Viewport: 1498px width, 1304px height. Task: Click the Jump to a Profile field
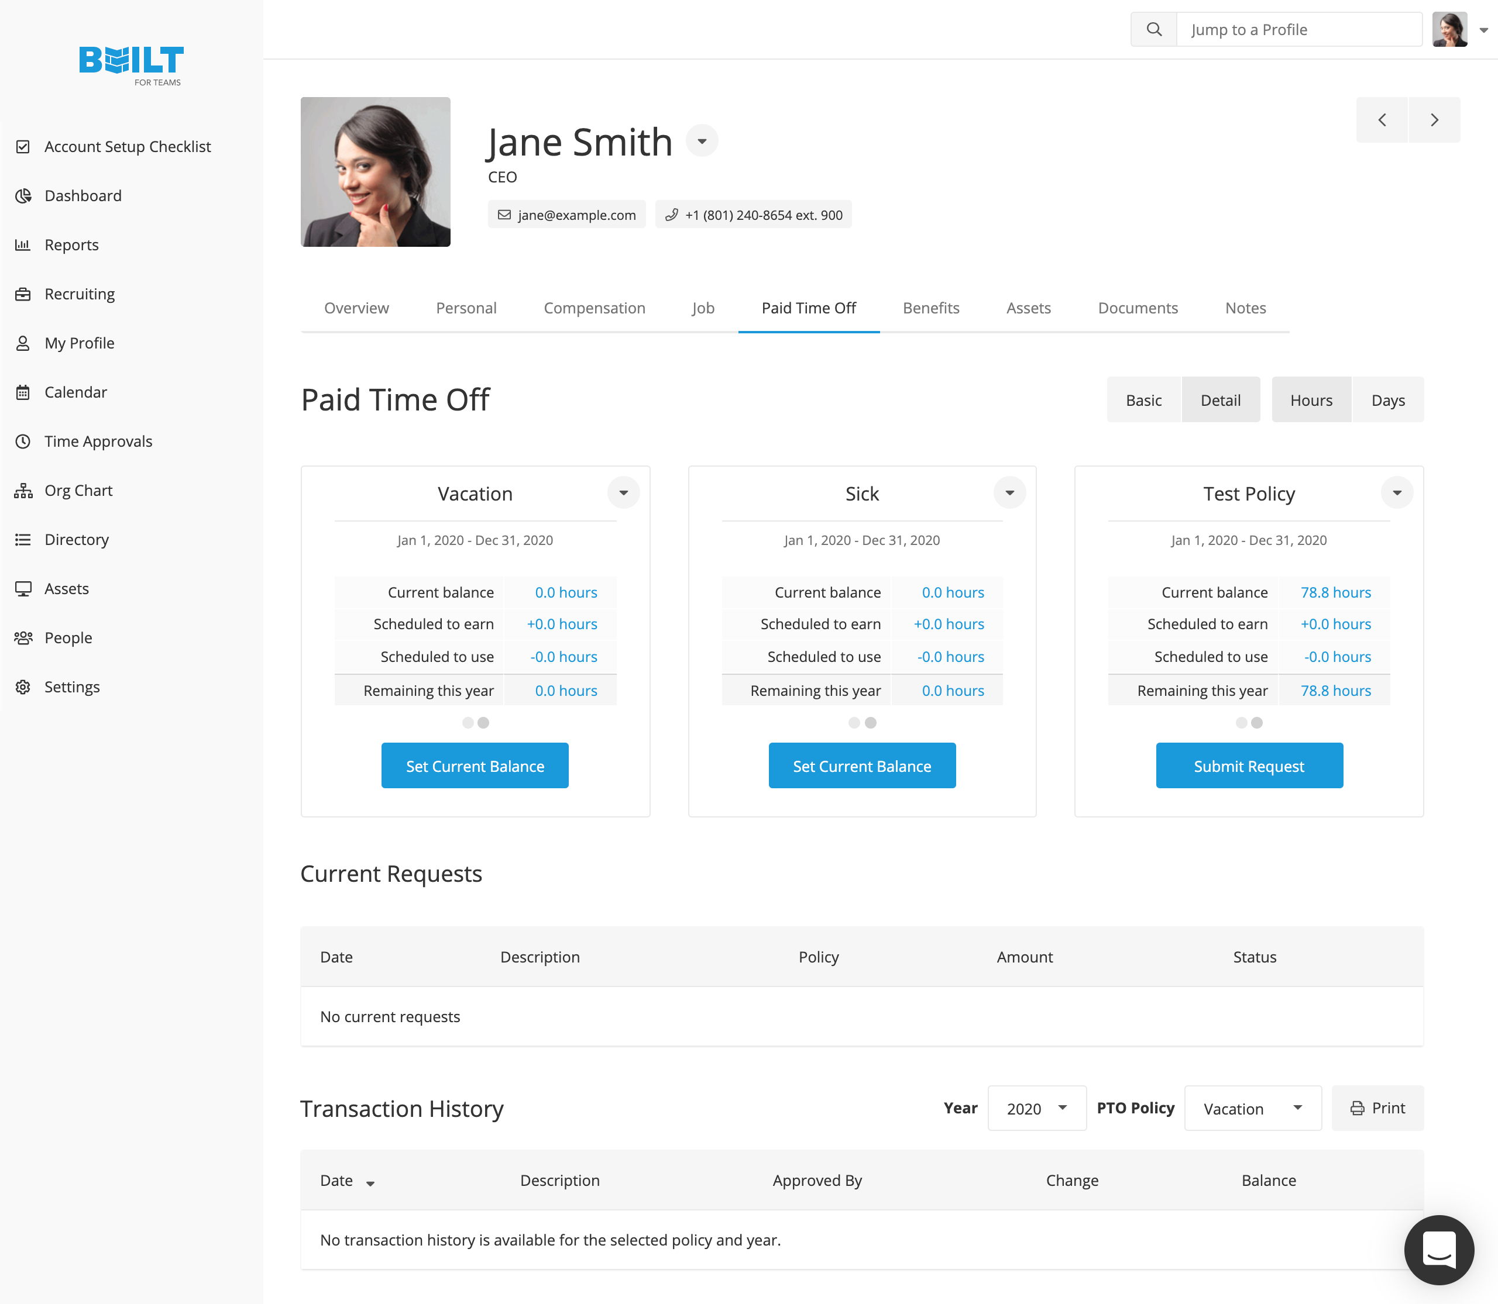coord(1298,30)
